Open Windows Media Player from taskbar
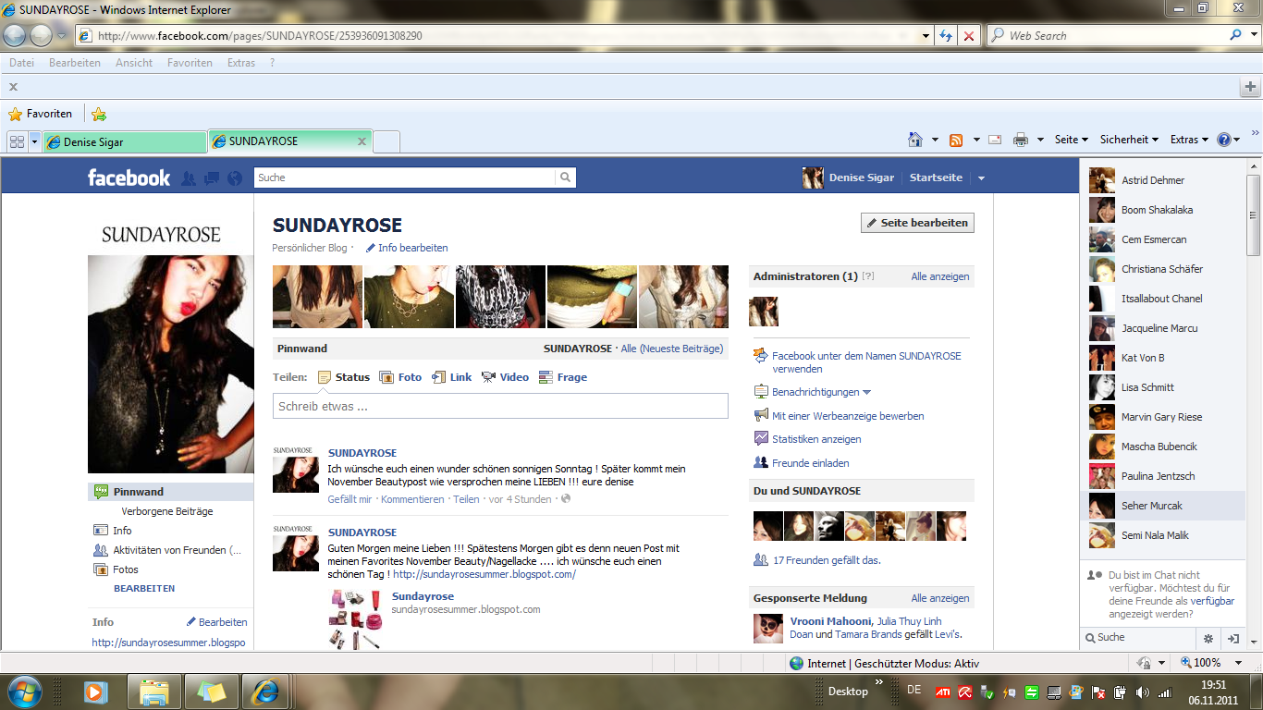This screenshot has height=710, width=1263. [x=95, y=691]
